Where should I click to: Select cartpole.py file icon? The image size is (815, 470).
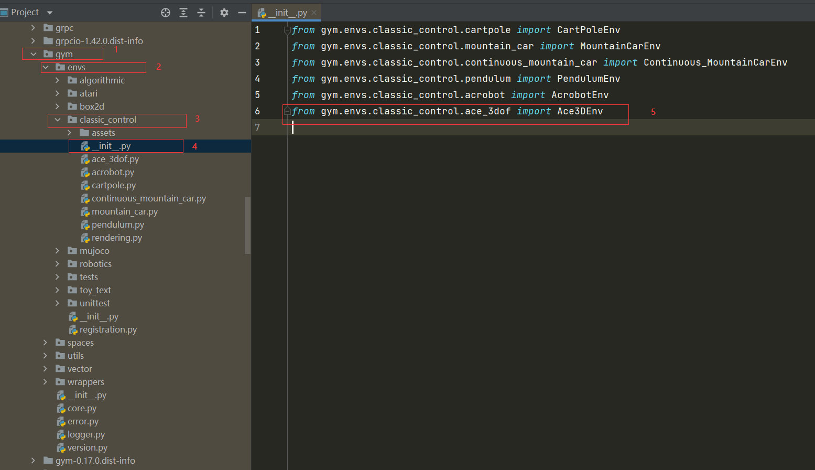[85, 185]
